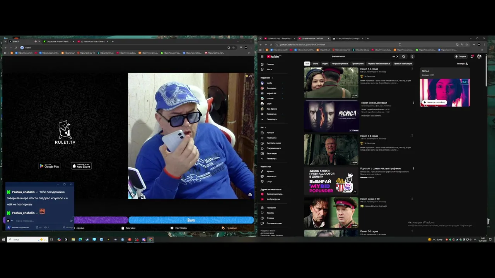Screen dimensions: 495x278
Task: Click the Windows Start button
Action: point(3,239)
